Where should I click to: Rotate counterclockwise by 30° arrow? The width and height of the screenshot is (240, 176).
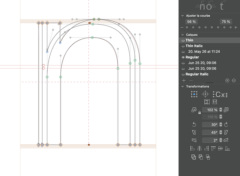click(x=194, y=125)
